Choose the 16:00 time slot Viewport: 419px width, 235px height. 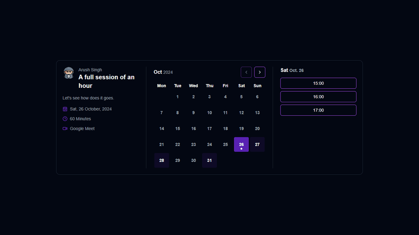pos(318,97)
